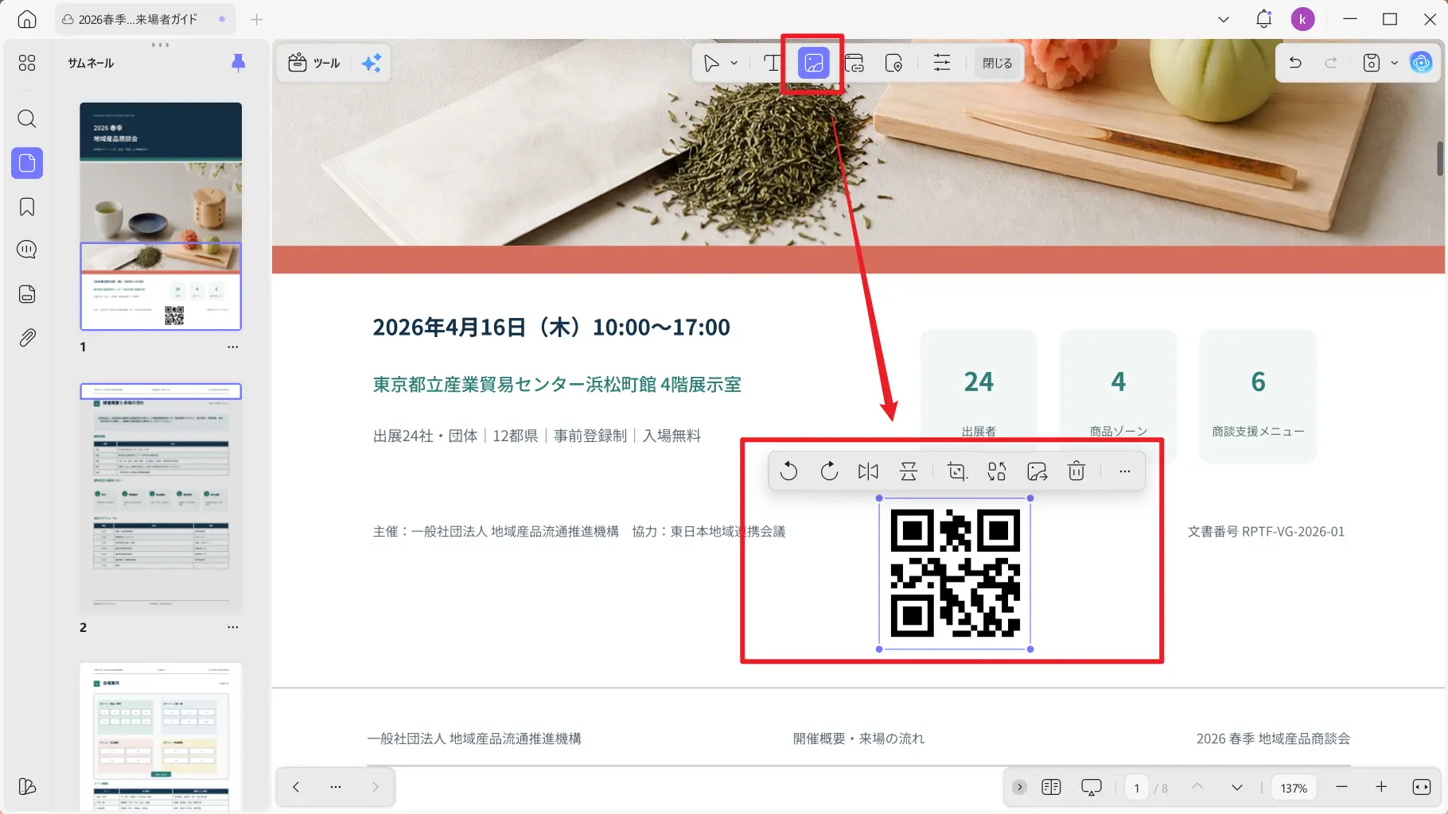Screen dimensions: 1448x814
Task: Choose the selection pointer tool
Action: [x=711, y=63]
